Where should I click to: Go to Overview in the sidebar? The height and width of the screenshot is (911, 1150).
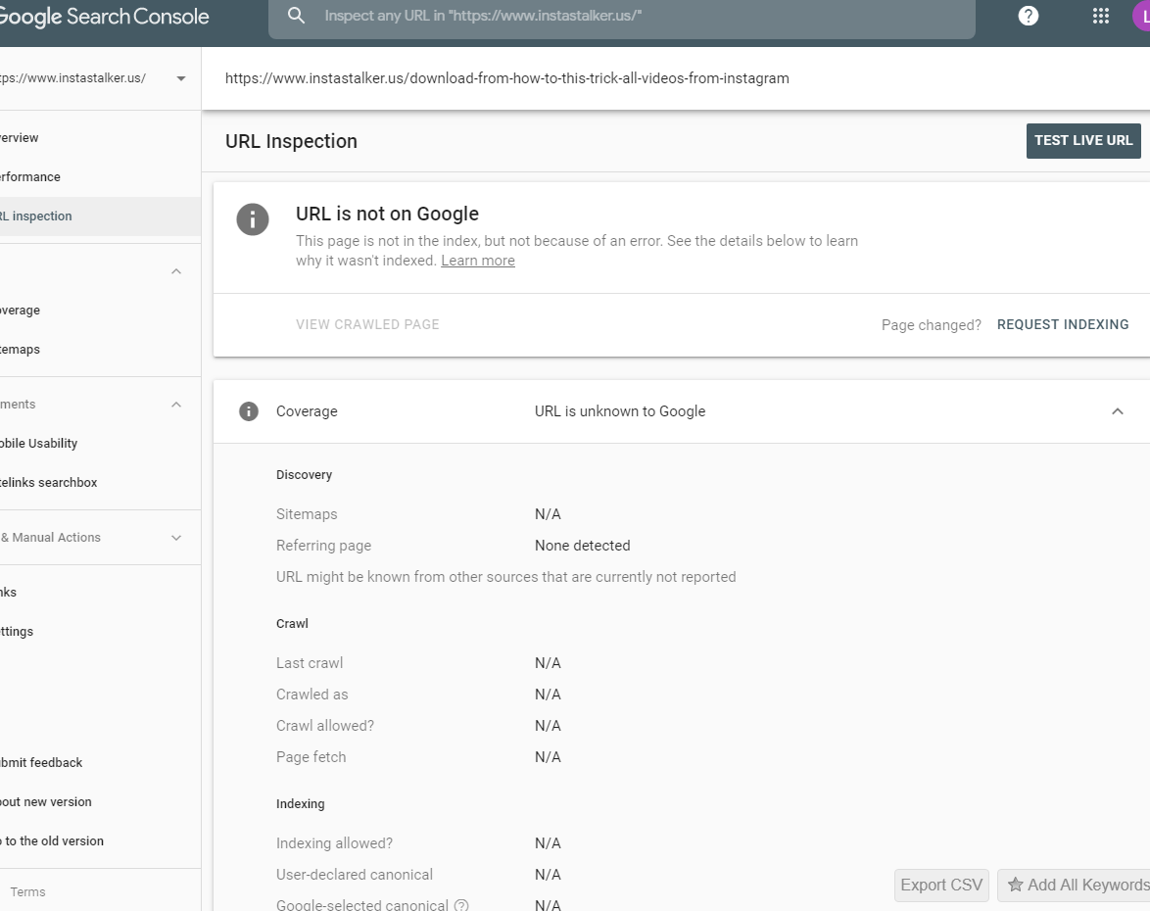point(100,138)
